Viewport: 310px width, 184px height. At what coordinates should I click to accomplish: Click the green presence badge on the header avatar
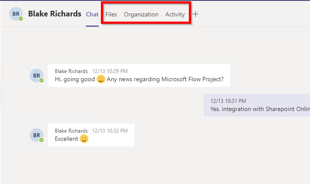(21, 19)
